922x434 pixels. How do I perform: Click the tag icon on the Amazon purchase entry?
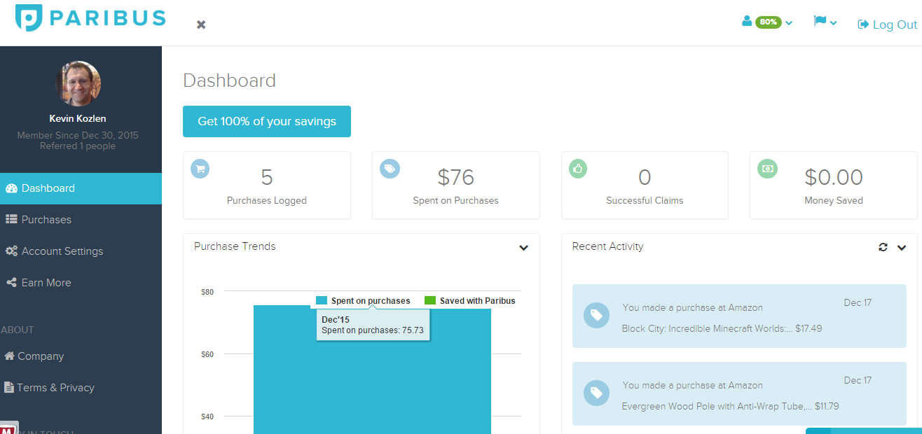tap(596, 316)
